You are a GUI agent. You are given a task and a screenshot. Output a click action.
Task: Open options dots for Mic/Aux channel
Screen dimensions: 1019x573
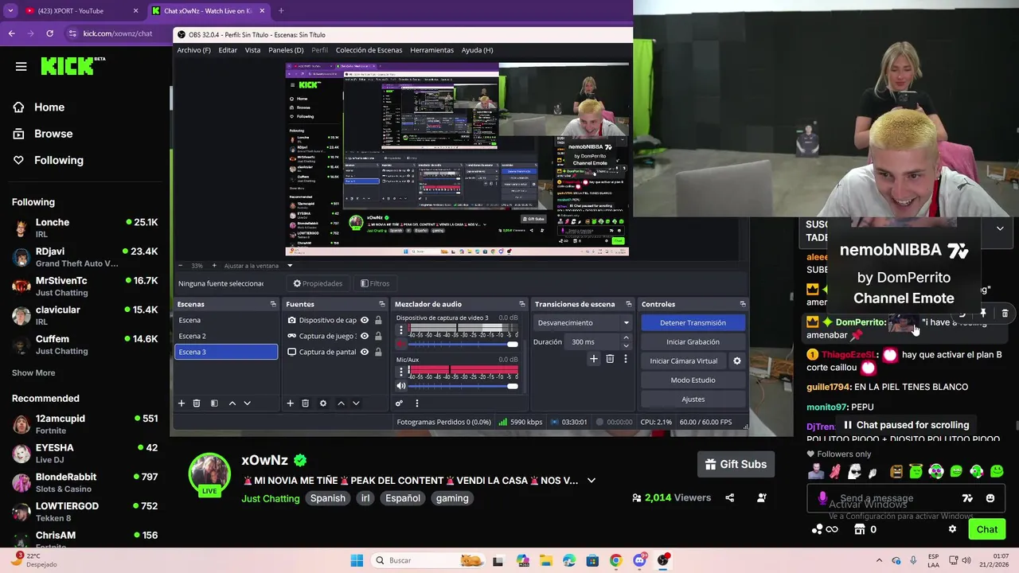(400, 371)
